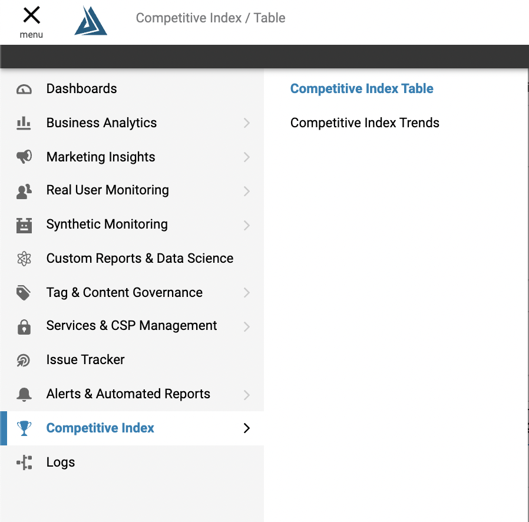Click the Marketing Insights megaphone icon
The width and height of the screenshot is (529, 522).
[x=24, y=157]
